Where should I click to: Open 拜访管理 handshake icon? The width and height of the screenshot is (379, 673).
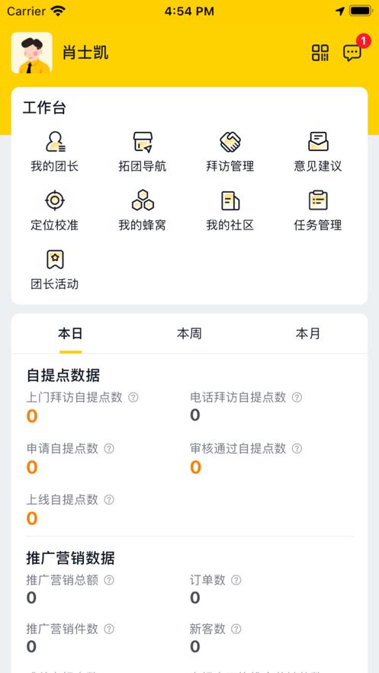tap(230, 152)
